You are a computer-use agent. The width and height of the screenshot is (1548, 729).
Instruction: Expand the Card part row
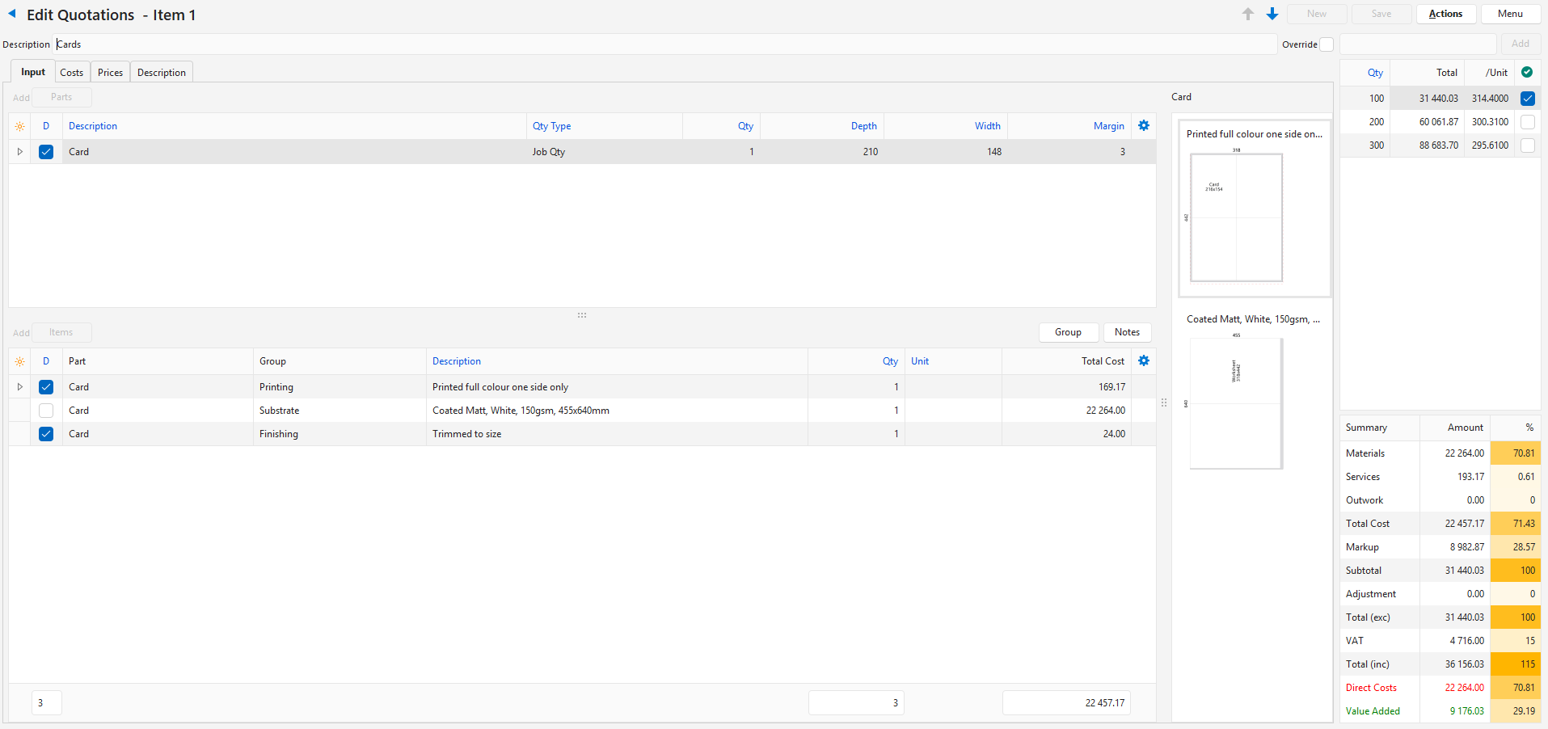[20, 152]
